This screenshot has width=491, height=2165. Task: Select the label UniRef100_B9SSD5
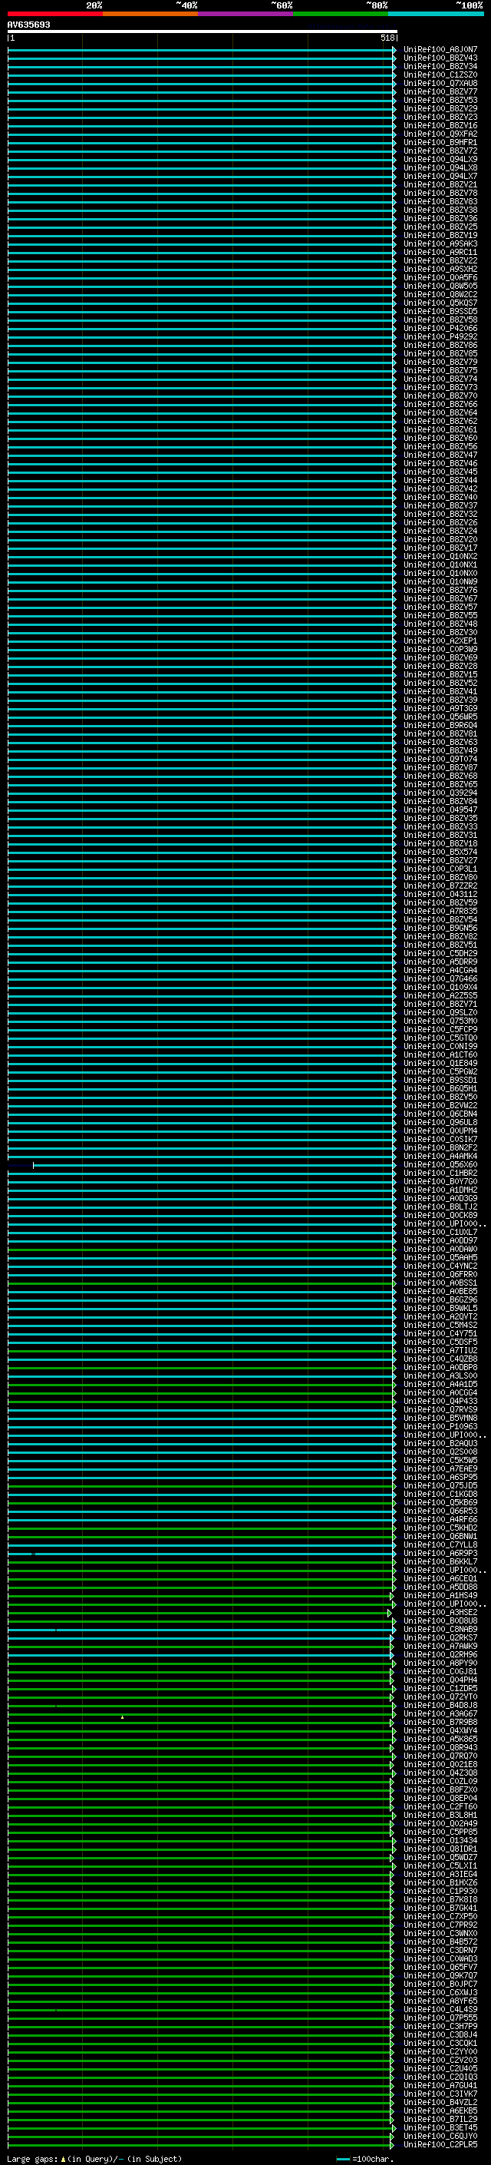pyautogui.click(x=440, y=311)
